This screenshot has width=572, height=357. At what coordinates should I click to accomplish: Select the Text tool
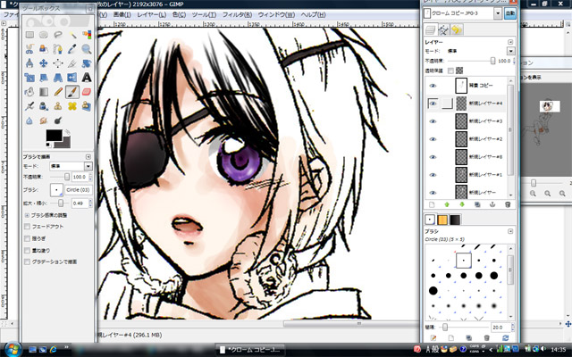click(x=87, y=78)
